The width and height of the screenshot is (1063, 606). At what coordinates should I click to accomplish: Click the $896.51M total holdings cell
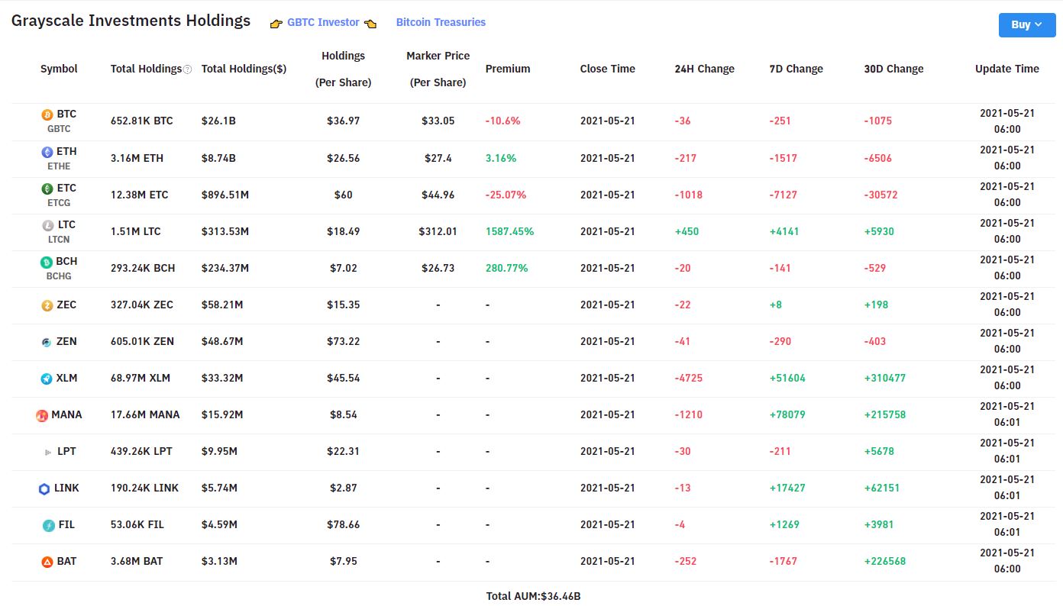[225, 195]
